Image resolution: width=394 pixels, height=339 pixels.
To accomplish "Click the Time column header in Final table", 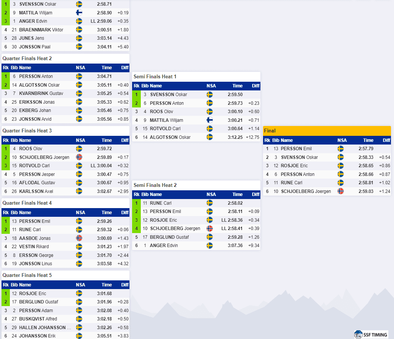I will (368, 140).
